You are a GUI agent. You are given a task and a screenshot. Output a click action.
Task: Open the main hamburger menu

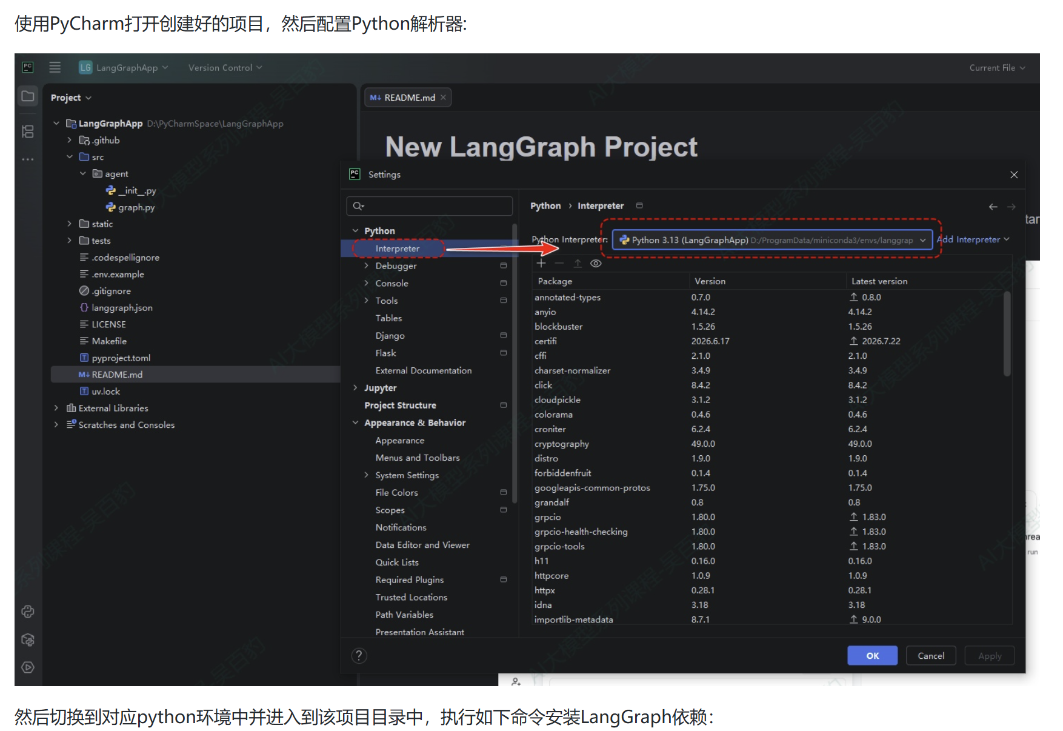tap(55, 67)
